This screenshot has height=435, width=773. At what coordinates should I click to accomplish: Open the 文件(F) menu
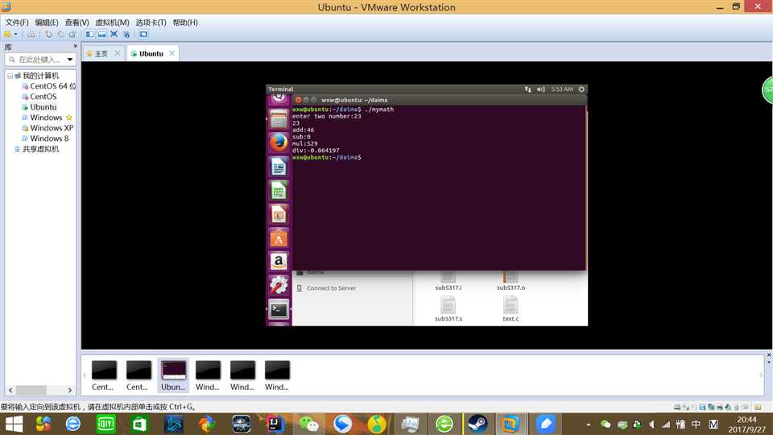(17, 23)
